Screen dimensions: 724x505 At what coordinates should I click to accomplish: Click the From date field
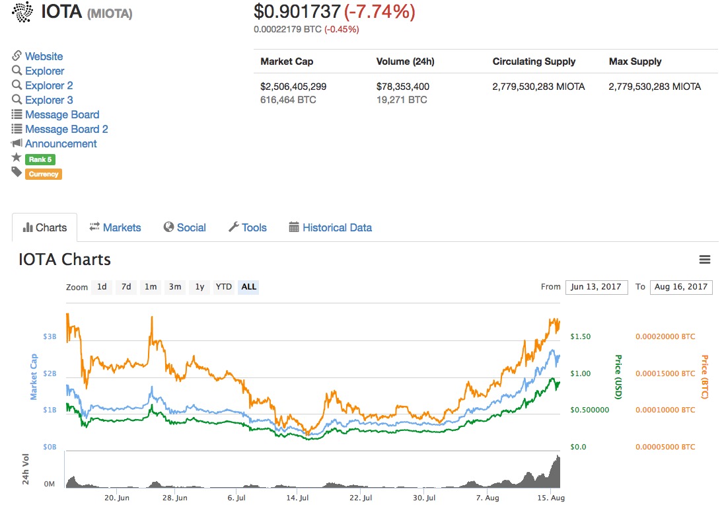(597, 287)
